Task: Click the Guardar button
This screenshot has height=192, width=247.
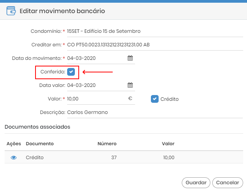Action: pyautogui.click(x=196, y=183)
